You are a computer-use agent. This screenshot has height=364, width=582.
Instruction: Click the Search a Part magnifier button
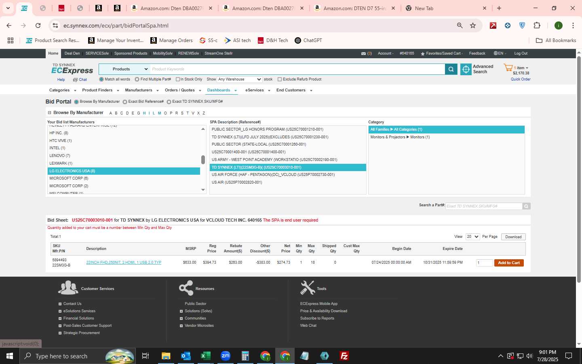[526, 206]
